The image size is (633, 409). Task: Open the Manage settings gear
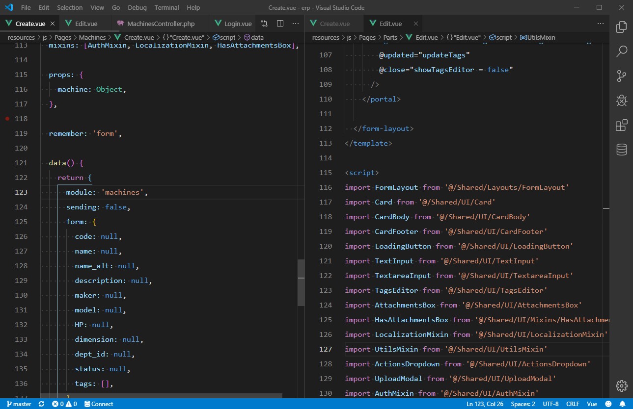[x=621, y=386]
